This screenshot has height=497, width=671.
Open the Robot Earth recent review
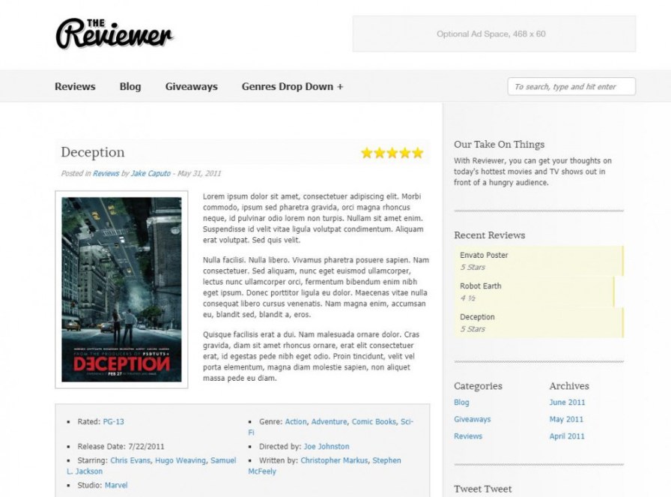(x=534, y=292)
